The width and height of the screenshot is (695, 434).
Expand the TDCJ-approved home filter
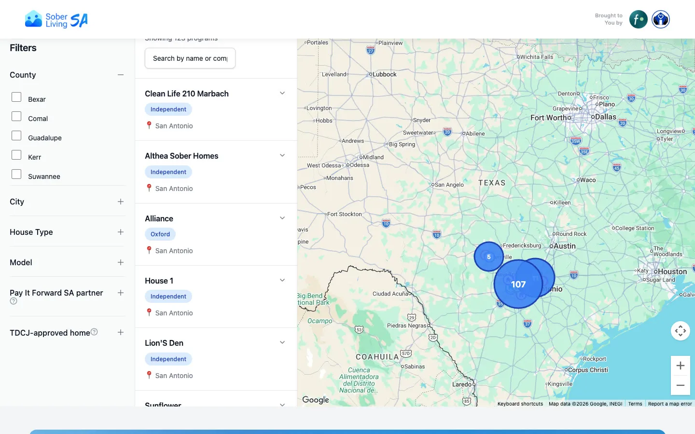point(121,332)
